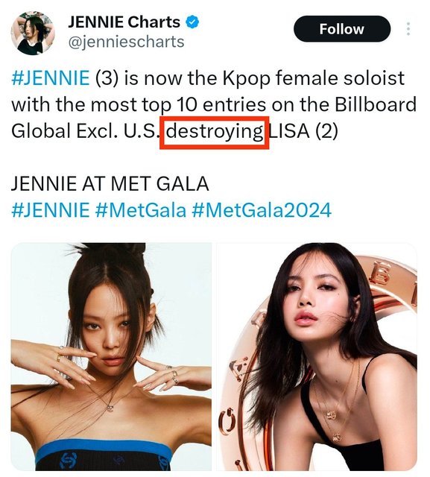Image resolution: width=430 pixels, height=477 pixels.
Task: Click the JENNIE Charts display name
Action: [124, 22]
